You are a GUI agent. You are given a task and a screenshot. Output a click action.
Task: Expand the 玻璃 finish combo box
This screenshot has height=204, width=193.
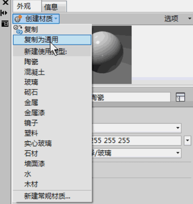click(137, 153)
